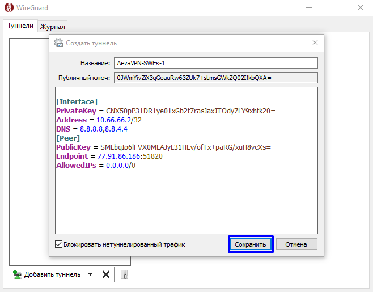Screen dimensions: 373x292
Task: Click the empty tunnel list panel
Action: [28, 170]
